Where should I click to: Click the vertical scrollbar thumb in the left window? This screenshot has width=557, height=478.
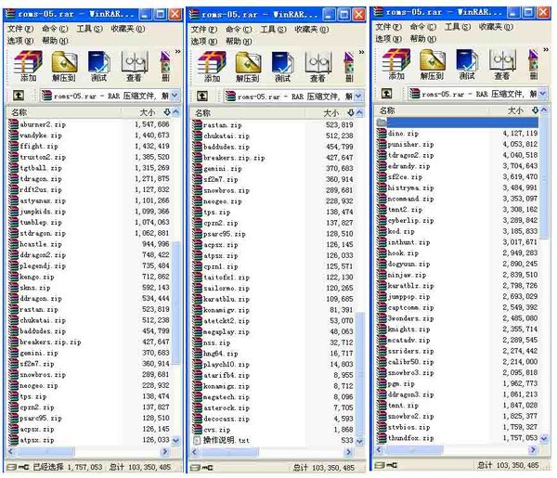(x=175, y=303)
